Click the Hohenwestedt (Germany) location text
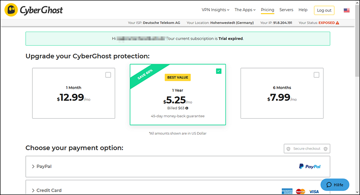 point(232,23)
